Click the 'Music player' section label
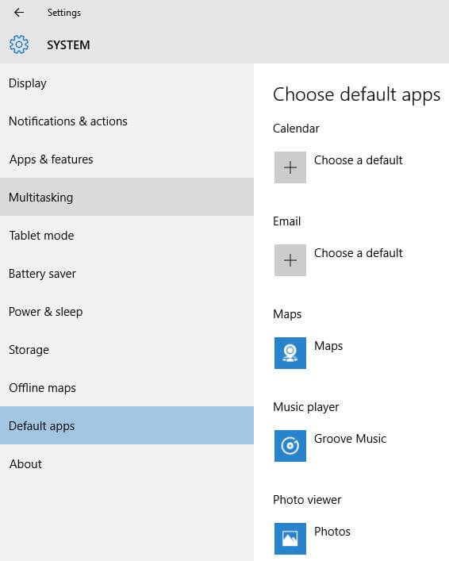 coord(306,407)
